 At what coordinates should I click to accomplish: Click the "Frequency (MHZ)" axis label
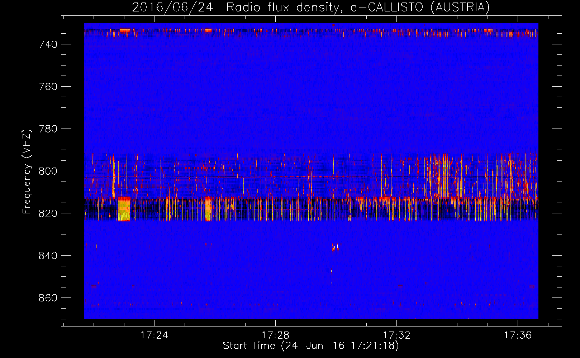pyautogui.click(x=27, y=171)
